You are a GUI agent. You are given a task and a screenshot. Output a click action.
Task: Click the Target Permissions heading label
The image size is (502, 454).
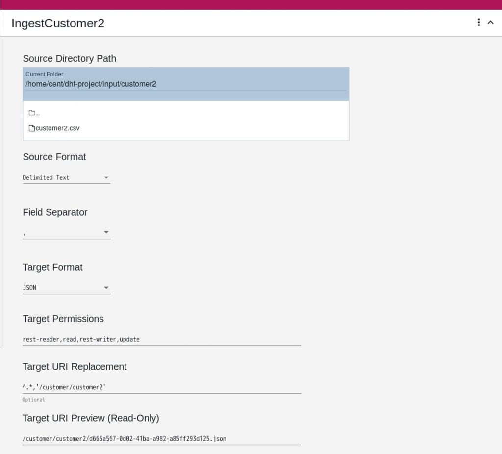click(x=63, y=319)
